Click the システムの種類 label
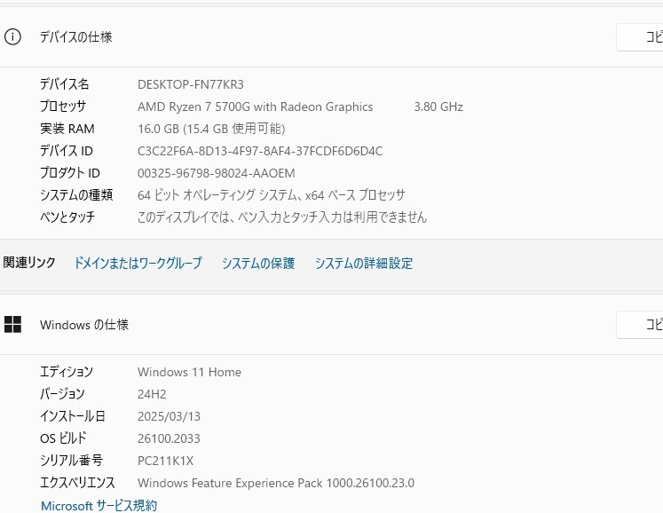 pos(76,195)
